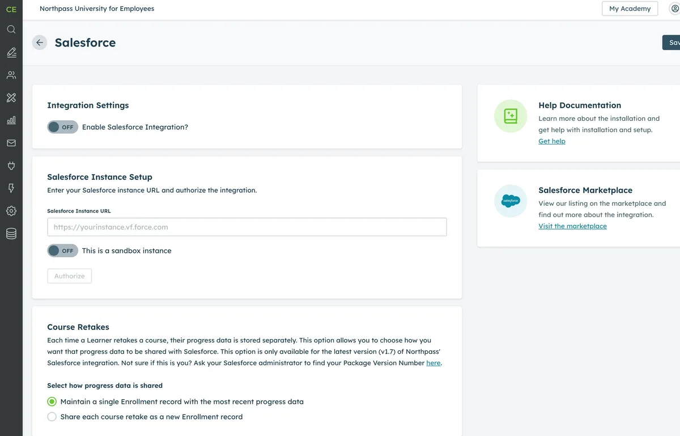680x436 pixels.
Task: Open the gear settings sidebar icon
Action: pos(11,211)
